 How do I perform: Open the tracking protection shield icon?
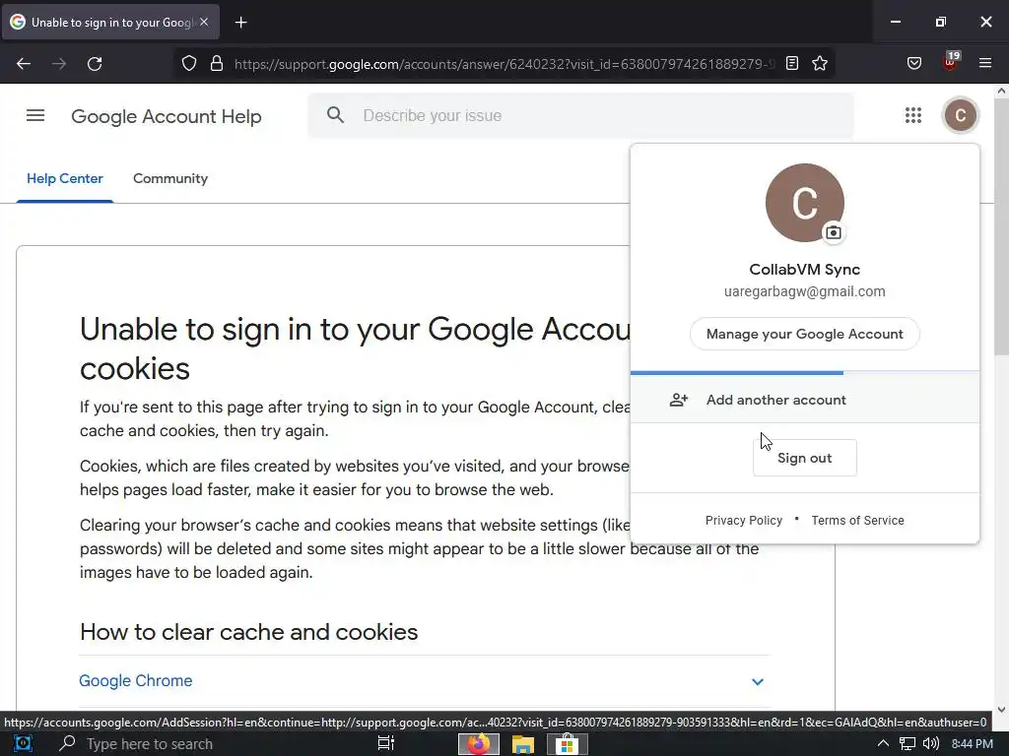tap(188, 64)
